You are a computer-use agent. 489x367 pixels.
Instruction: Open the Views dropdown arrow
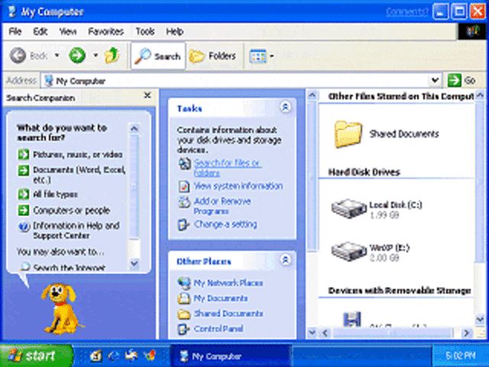click(272, 56)
